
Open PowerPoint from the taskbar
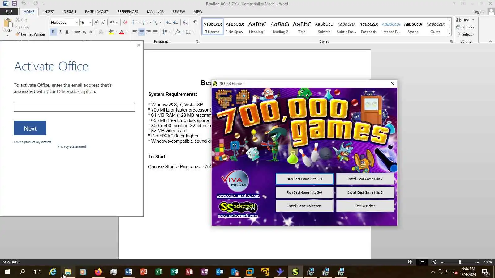point(144,272)
